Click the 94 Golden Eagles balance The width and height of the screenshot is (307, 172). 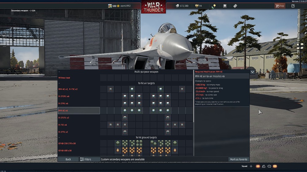[200, 6]
